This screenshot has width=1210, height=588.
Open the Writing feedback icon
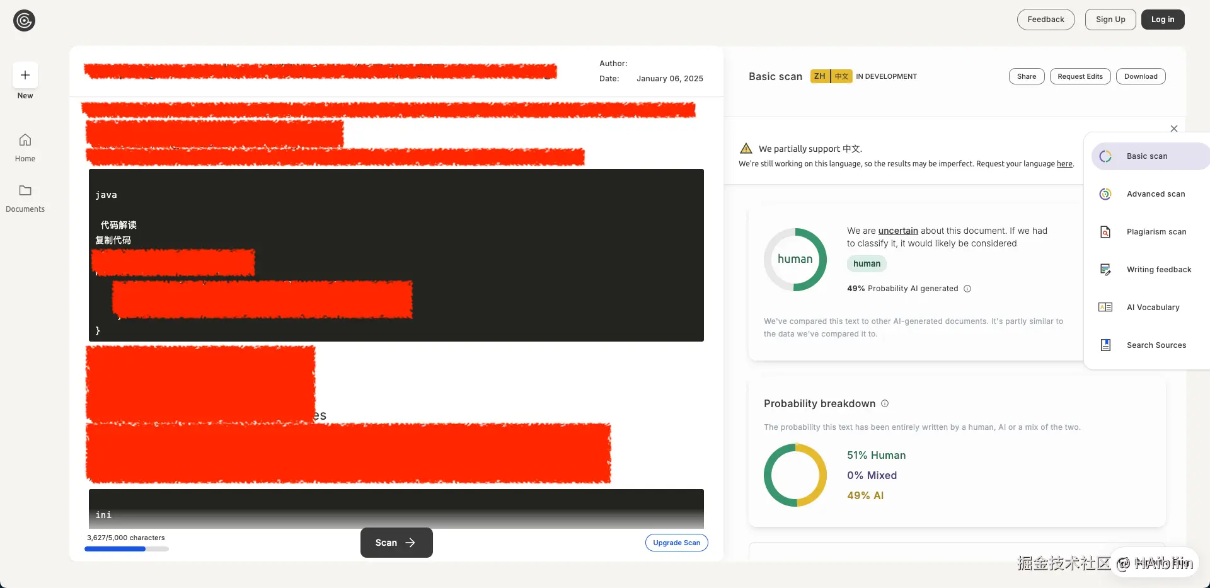(x=1105, y=270)
